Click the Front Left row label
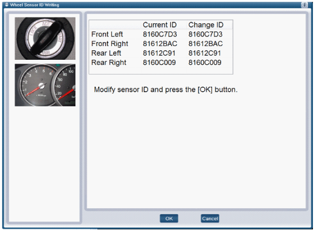 click(x=107, y=34)
